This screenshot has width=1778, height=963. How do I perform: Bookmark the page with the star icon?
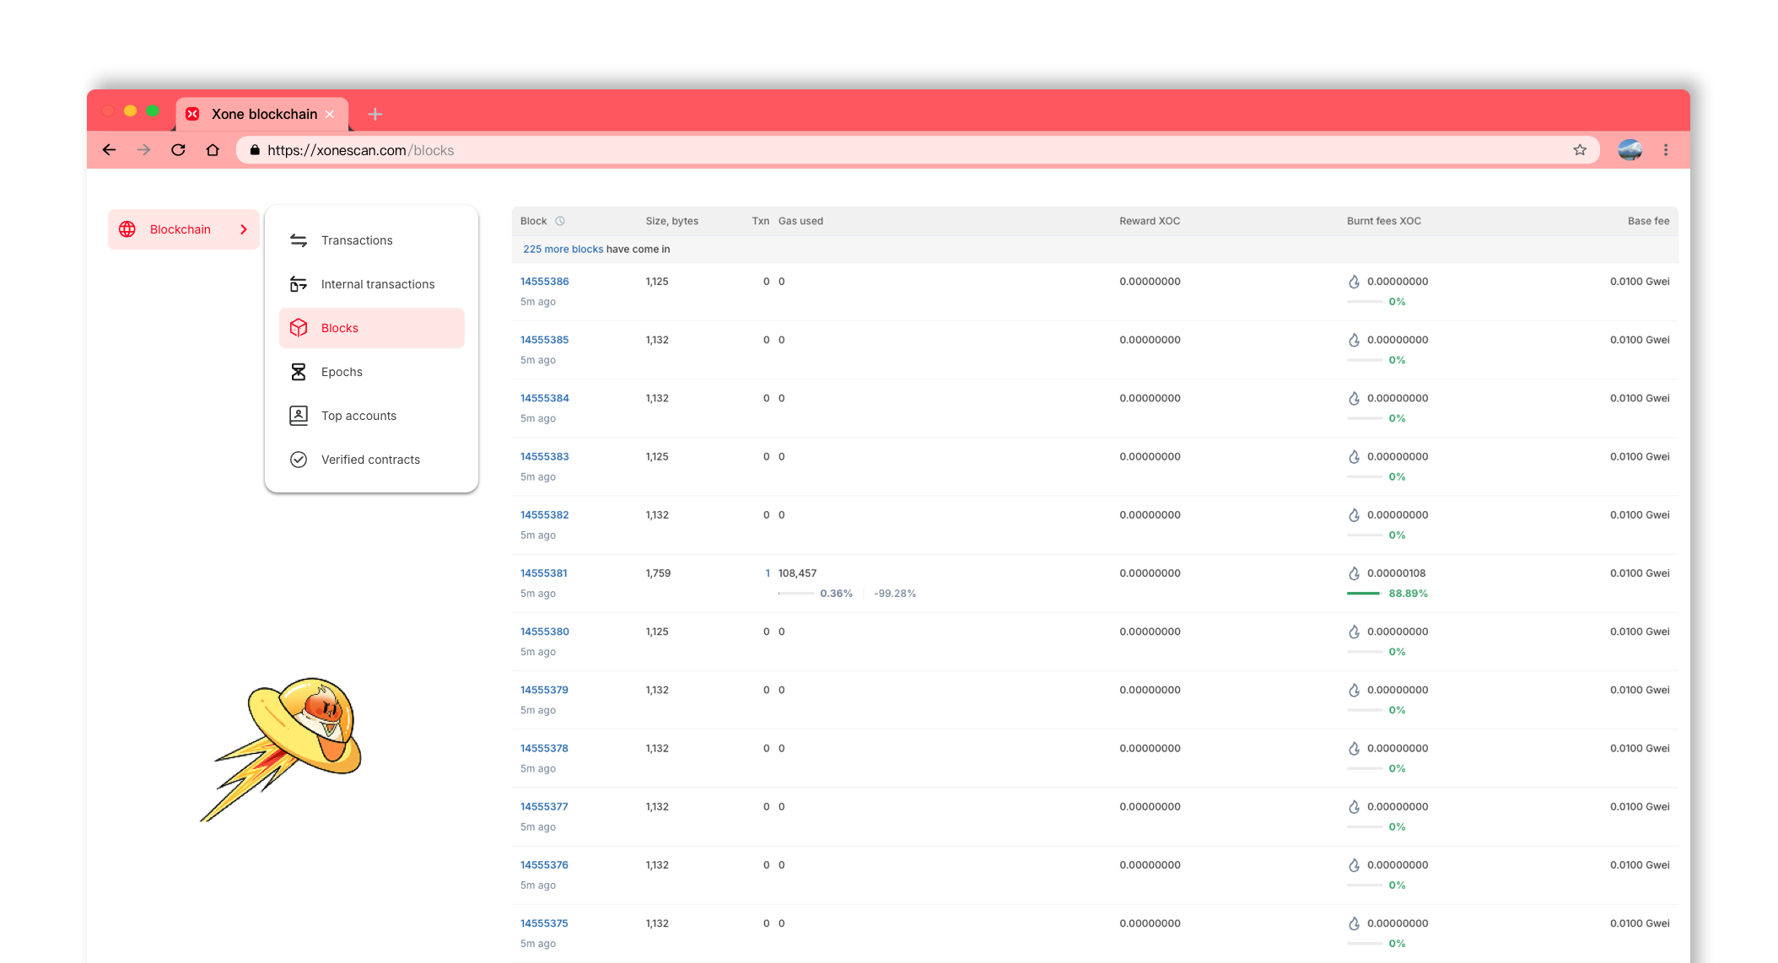click(1580, 150)
